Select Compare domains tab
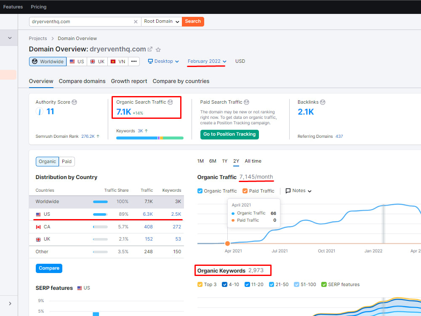 (82, 81)
